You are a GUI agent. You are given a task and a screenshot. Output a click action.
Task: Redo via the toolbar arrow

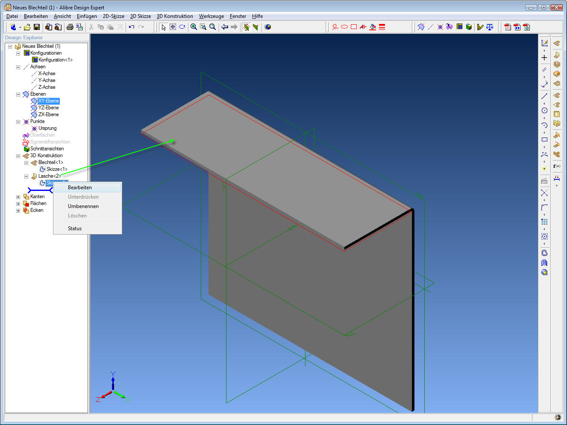(141, 27)
